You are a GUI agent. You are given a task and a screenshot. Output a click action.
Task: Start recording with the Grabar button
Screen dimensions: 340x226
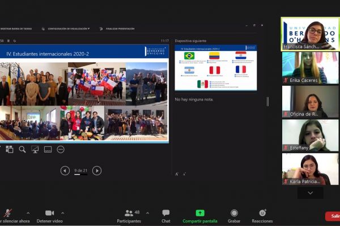pos(234,216)
